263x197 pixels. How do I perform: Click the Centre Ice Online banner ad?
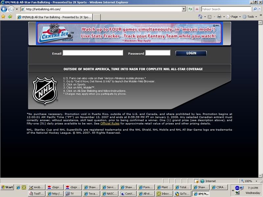(x=130, y=33)
